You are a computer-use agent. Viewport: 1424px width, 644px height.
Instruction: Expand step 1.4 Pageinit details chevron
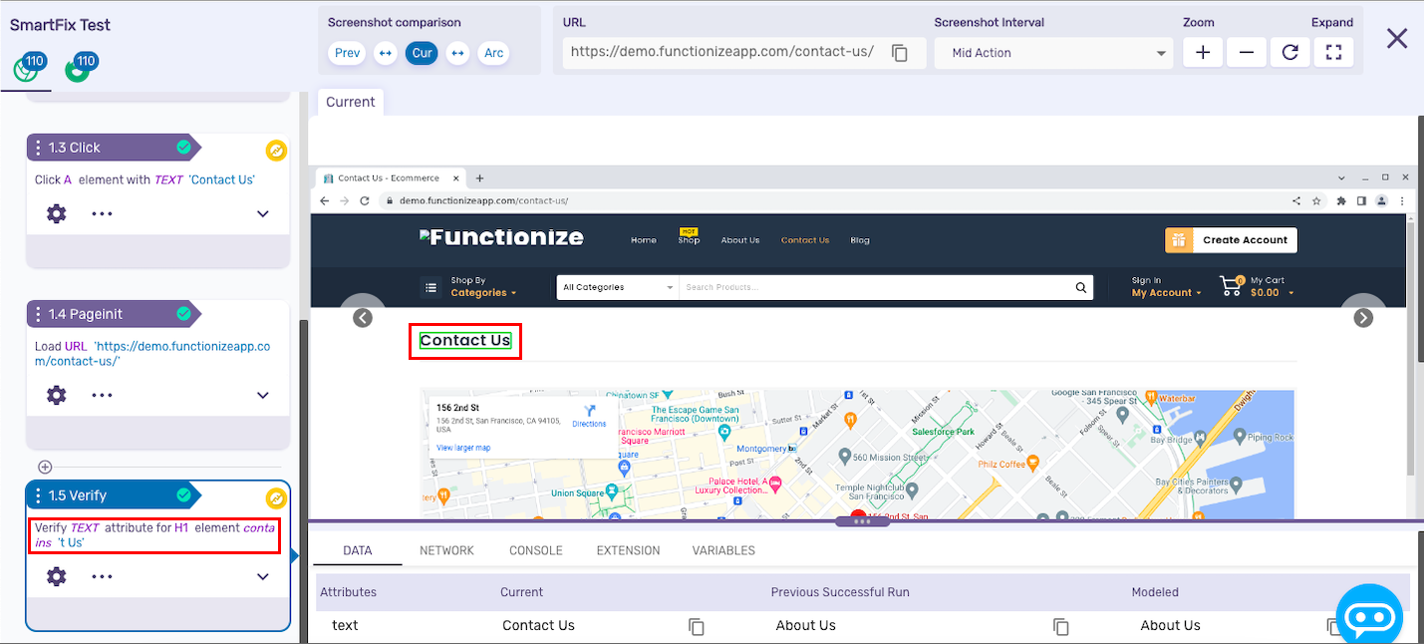point(263,395)
